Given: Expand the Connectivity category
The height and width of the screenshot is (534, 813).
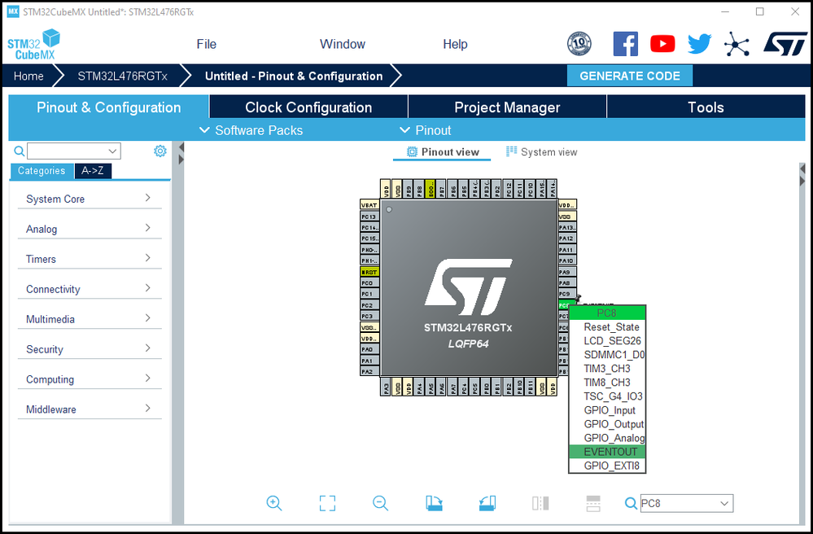Looking at the screenshot, I should point(90,289).
